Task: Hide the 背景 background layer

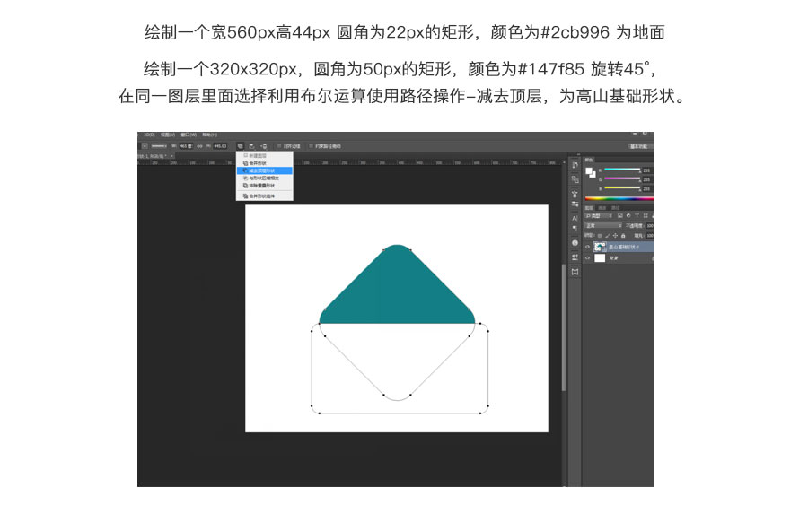Action: (587, 257)
